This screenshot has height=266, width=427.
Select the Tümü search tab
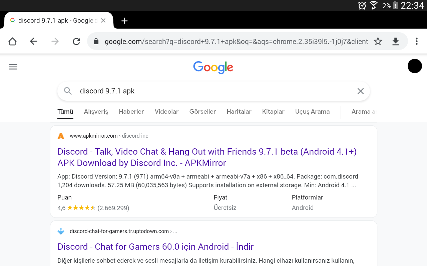[x=65, y=112]
